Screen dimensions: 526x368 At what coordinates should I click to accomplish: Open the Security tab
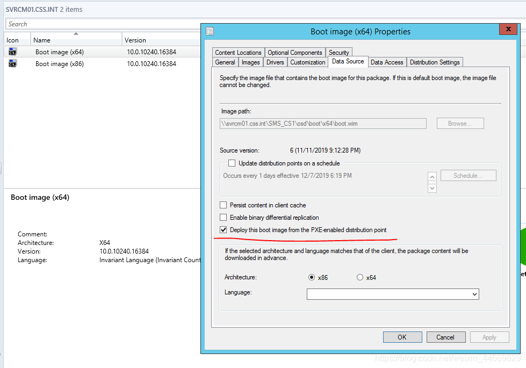pos(338,52)
